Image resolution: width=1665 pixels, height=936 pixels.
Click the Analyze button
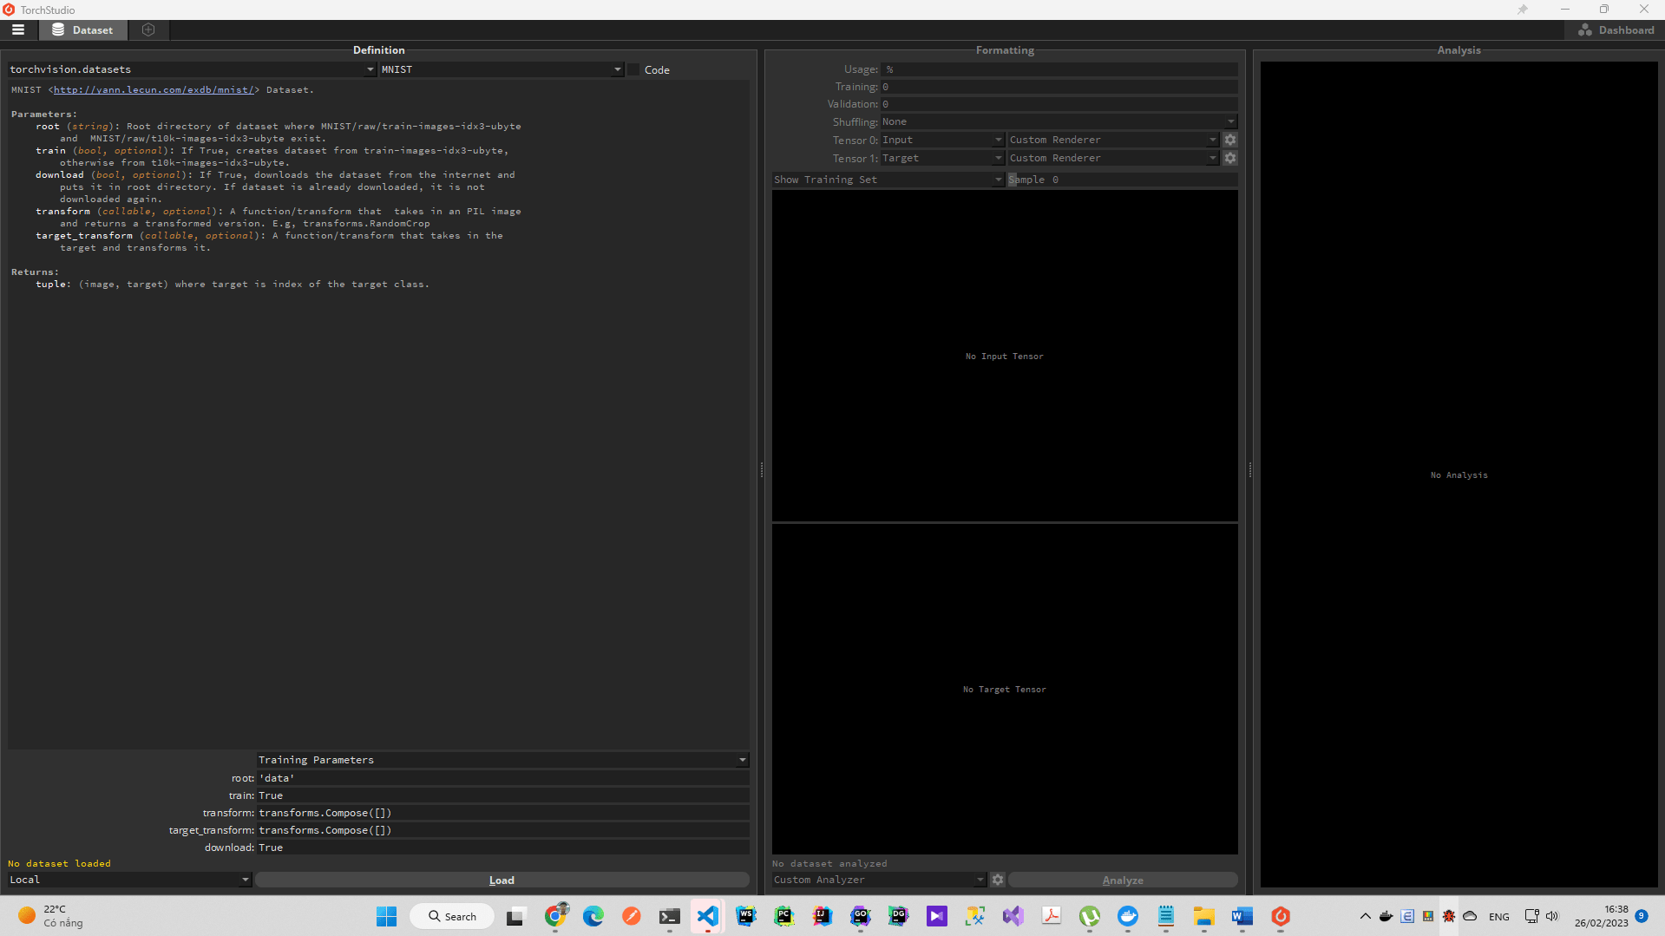1123,880
